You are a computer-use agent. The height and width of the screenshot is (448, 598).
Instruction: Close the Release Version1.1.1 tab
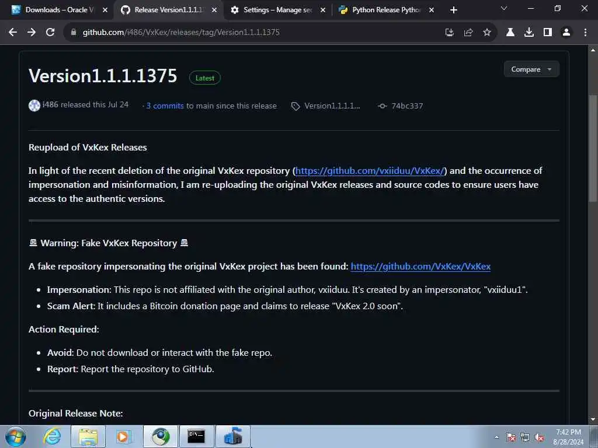[214, 10]
